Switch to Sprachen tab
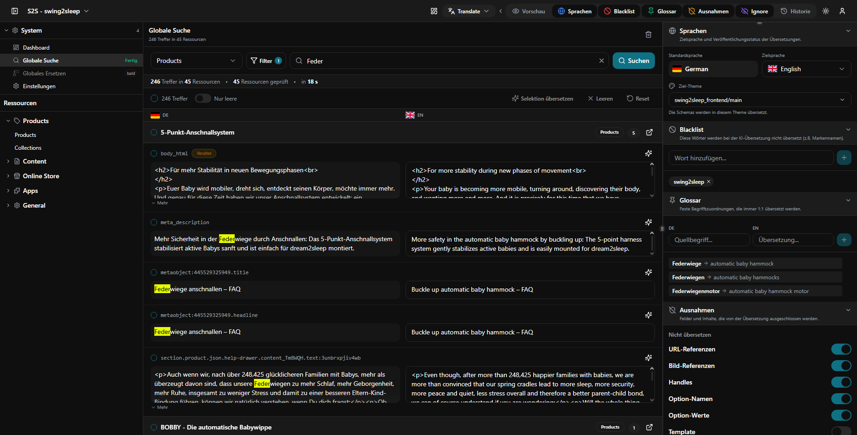This screenshot has height=435, width=857. (575, 11)
